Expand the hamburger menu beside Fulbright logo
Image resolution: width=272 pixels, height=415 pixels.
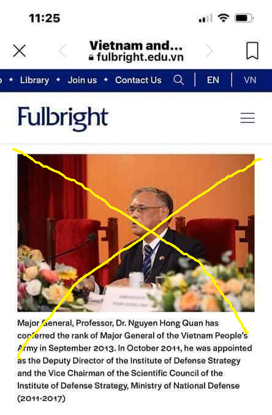point(247,118)
